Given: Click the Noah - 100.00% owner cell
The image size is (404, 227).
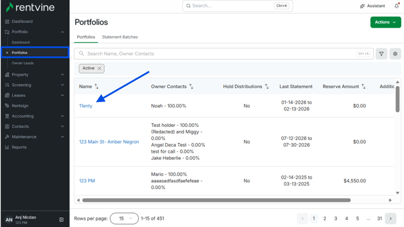Looking at the screenshot, I should (x=168, y=106).
